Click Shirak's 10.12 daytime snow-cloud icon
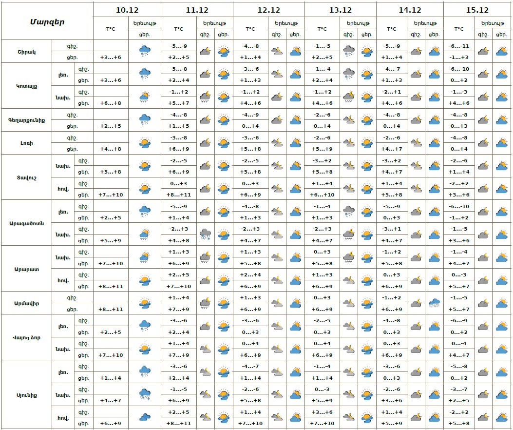 [x=145, y=51]
